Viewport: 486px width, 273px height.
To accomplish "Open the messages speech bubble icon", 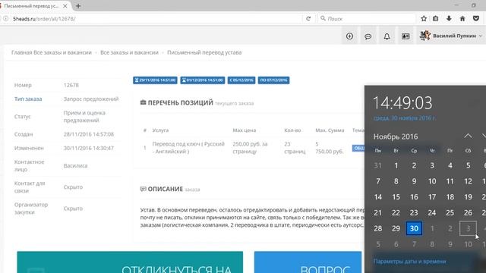I will [368, 36].
